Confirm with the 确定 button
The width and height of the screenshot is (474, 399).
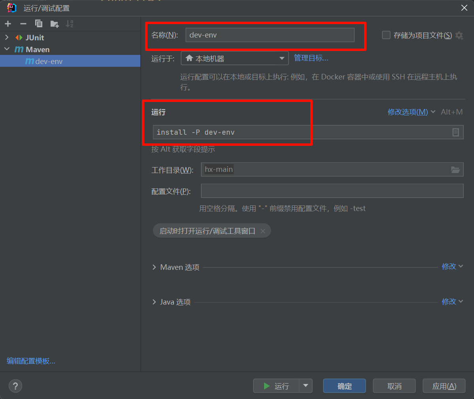344,386
